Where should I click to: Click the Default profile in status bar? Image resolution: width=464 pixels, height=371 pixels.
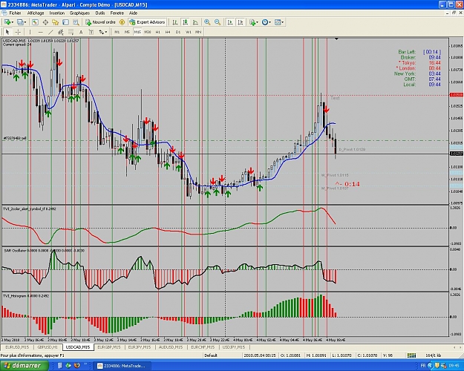[211, 355]
